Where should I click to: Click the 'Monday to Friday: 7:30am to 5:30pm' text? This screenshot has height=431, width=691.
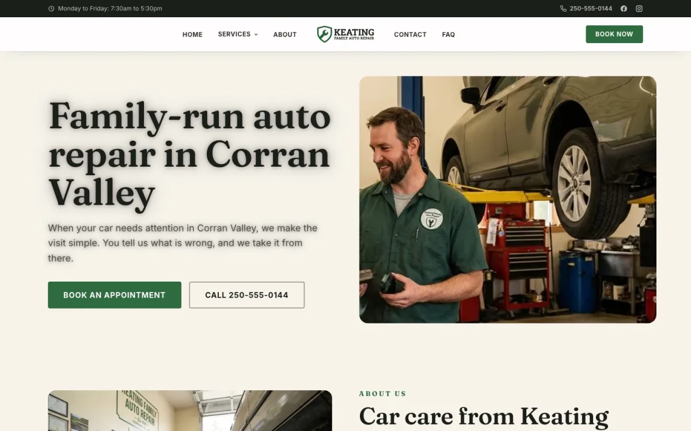tap(110, 9)
